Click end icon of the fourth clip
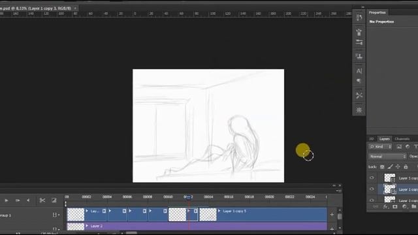 (165, 211)
